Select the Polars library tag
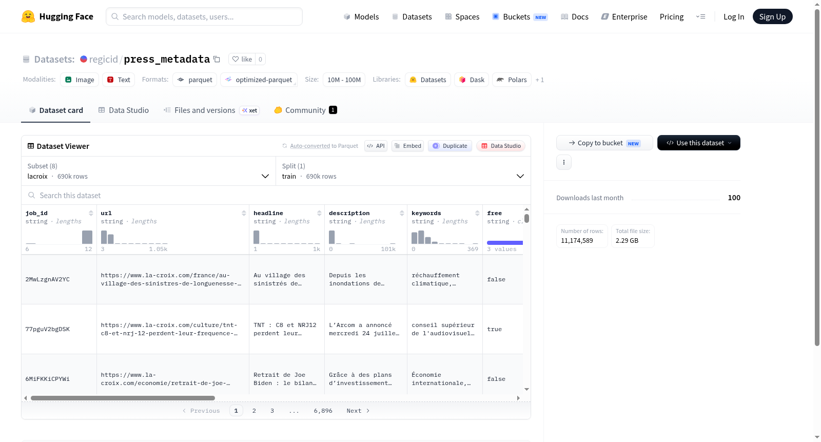This screenshot has height=442, width=821. click(x=512, y=80)
